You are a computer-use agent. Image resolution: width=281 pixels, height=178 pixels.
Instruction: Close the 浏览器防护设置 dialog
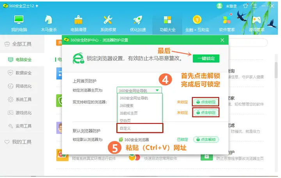tap(222, 40)
